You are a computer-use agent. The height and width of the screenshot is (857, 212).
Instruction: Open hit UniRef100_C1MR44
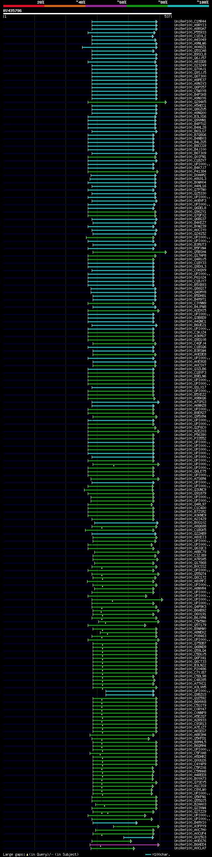tap(190, 22)
